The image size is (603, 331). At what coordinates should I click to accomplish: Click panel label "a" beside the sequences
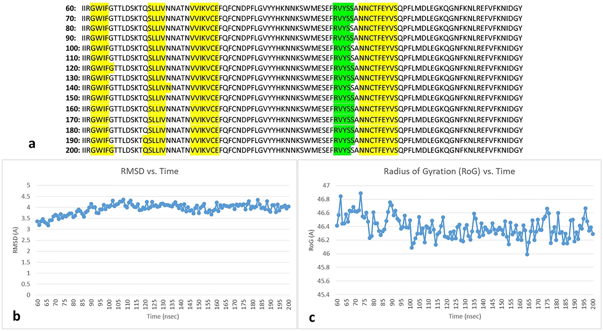pyautogui.click(x=32, y=144)
